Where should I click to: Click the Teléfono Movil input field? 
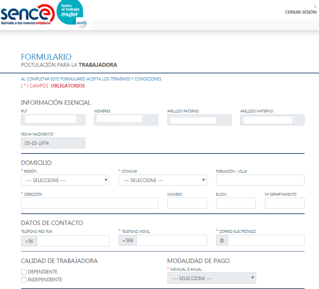171,241
